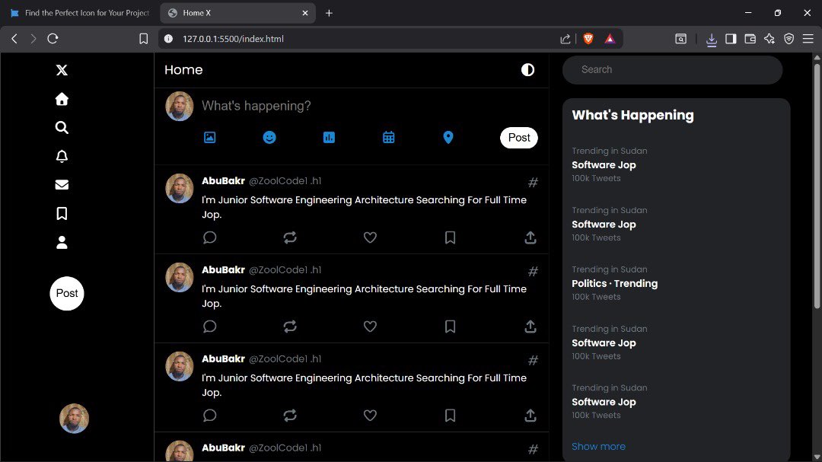822x462 pixels.
Task: Open Brave Rewards triangle icon
Action: [610, 38]
